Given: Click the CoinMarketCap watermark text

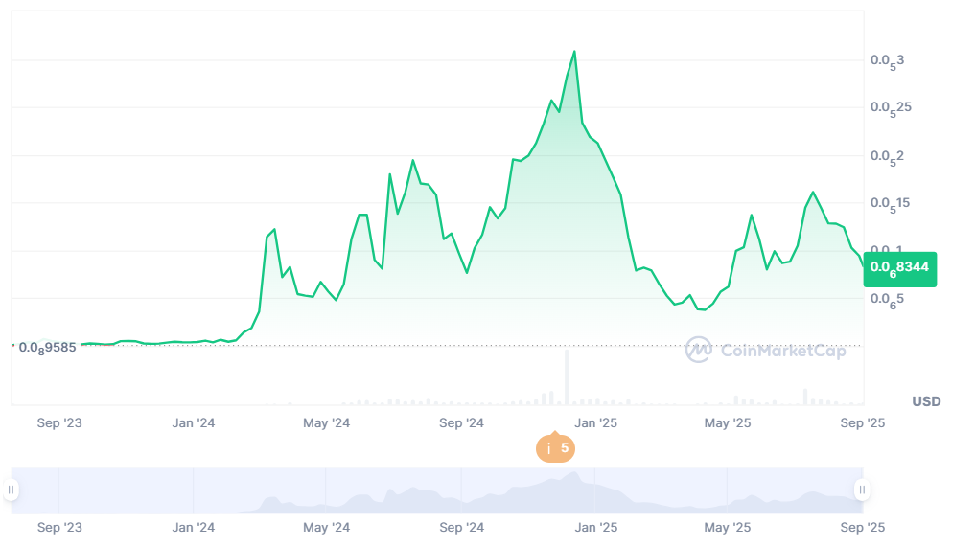Looking at the screenshot, I should [780, 352].
